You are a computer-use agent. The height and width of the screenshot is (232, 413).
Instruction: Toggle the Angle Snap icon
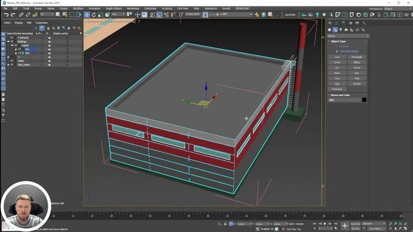[x=159, y=15]
